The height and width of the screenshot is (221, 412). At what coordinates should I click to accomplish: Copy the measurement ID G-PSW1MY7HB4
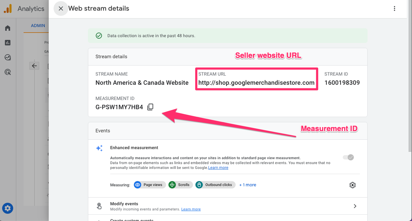[150, 107]
